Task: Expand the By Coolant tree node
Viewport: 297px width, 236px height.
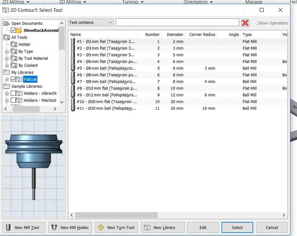Action: [x=7, y=66]
